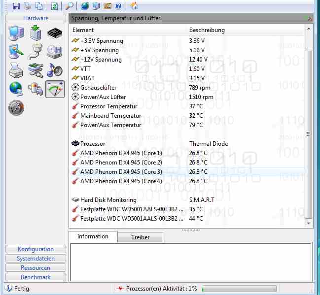Open the disk drives icon
Image resolution: width=320 pixels, height=295 pixels.
(x=54, y=52)
